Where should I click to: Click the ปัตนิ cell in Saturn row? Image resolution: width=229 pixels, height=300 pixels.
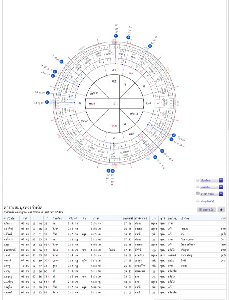click(183, 261)
